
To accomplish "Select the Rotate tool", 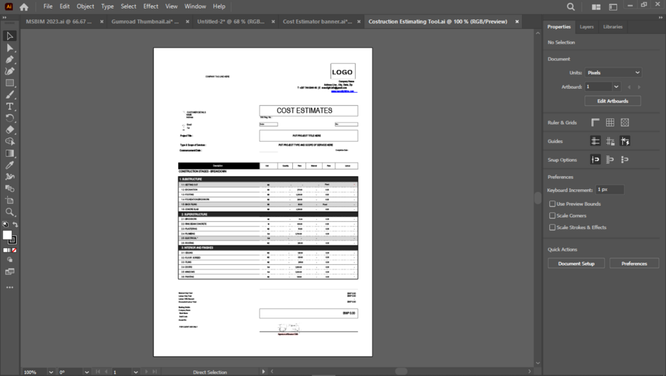I will pos(9,118).
